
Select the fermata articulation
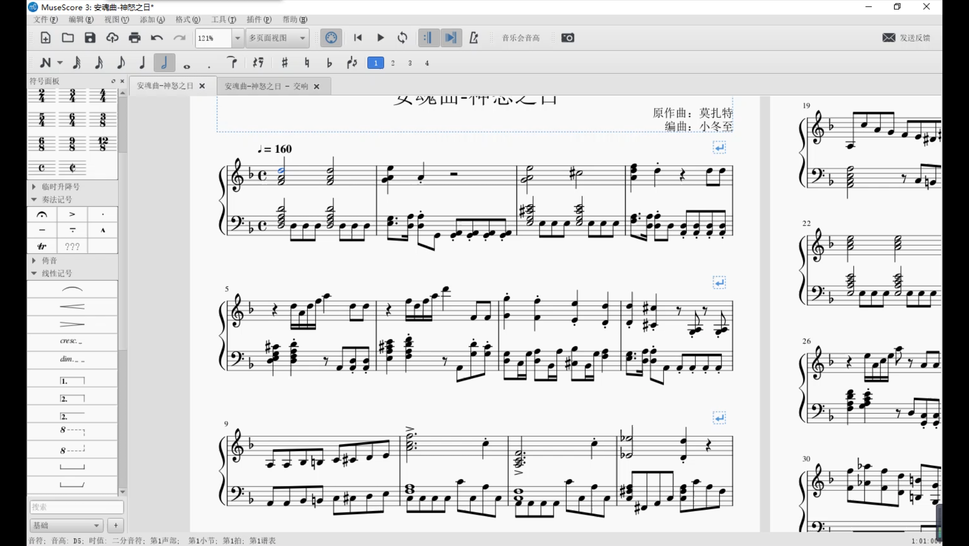coord(42,214)
